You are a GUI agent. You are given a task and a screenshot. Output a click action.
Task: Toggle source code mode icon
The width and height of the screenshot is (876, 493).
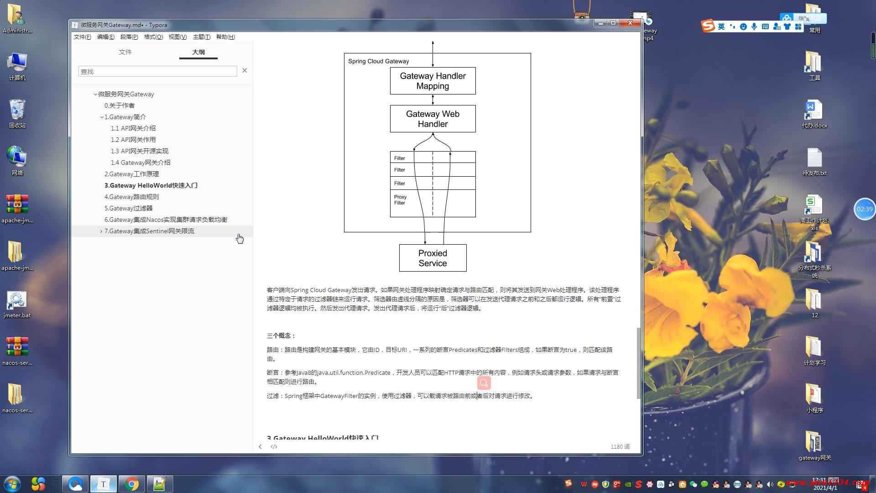coord(274,446)
